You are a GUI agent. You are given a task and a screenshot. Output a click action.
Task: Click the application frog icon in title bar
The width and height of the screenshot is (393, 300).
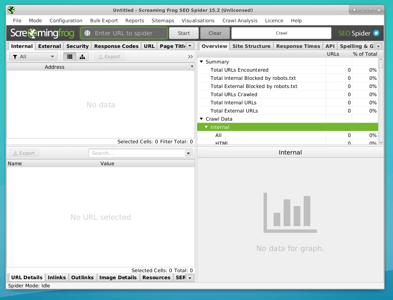[11, 10]
